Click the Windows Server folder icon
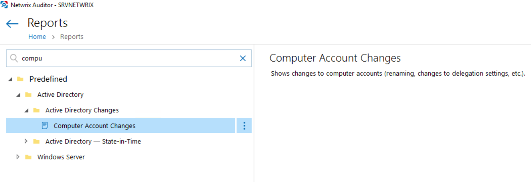531x182 pixels. coord(28,157)
